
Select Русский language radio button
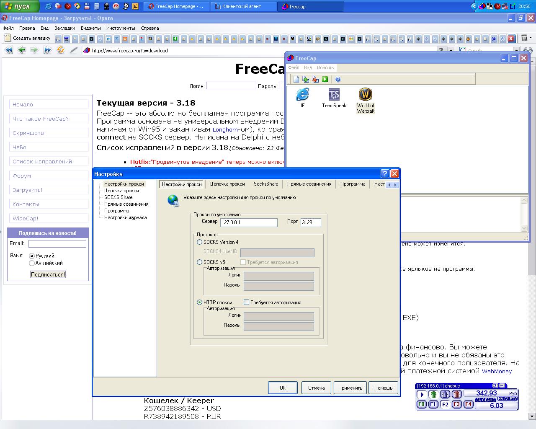[x=32, y=256]
